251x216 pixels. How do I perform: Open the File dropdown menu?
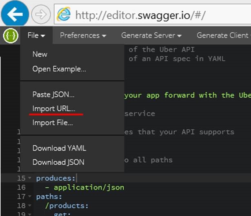pos(36,35)
